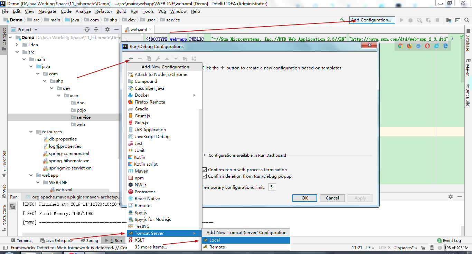Click the Add Configuration... button
The width and height of the screenshot is (472, 254).
[372, 20]
